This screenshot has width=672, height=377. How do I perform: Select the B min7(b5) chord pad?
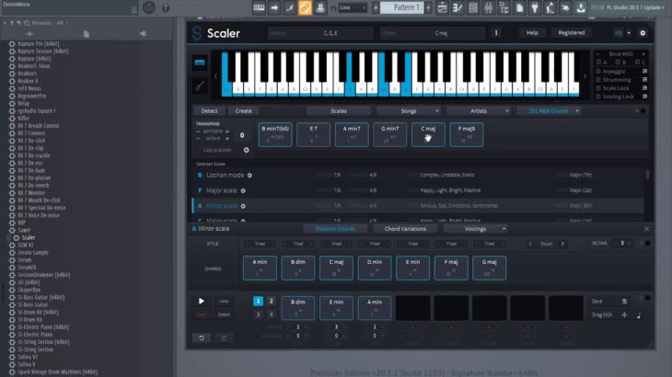click(x=275, y=134)
